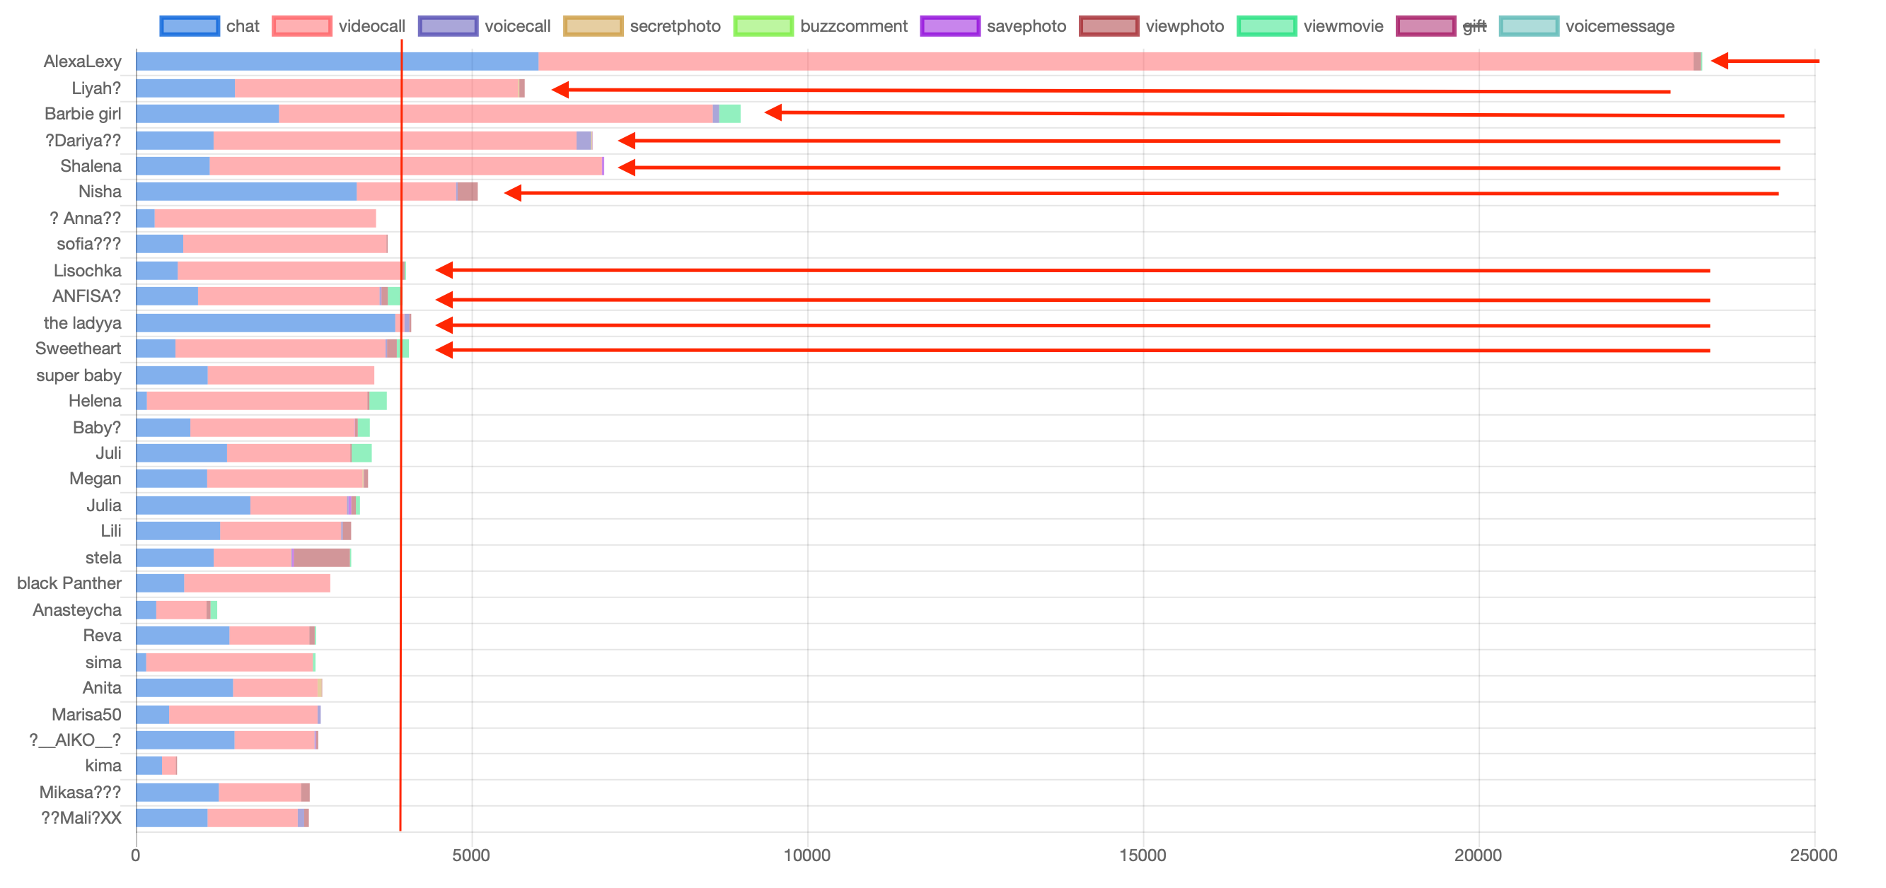Click AlexaLexy's blue chat bar segment
Screen dimensions: 1886x888
(x=337, y=62)
